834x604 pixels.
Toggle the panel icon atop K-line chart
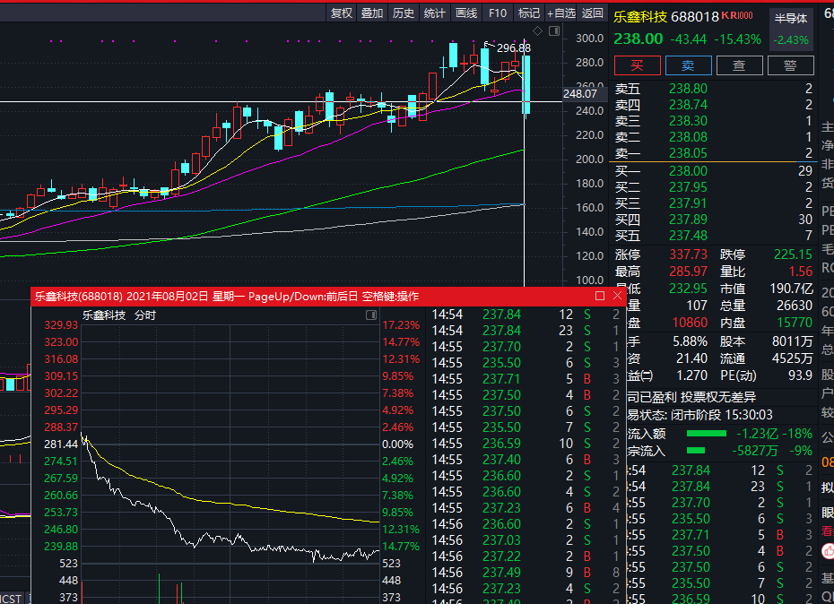click(554, 30)
